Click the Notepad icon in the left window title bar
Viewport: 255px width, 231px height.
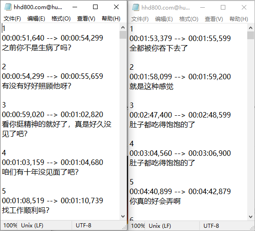(8, 7)
